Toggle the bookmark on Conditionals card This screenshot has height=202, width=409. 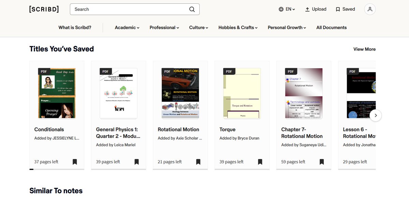click(75, 162)
